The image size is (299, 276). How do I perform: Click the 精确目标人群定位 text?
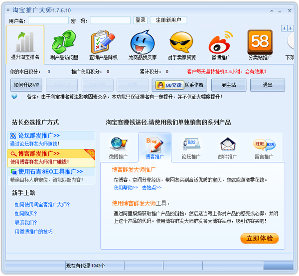point(30,180)
